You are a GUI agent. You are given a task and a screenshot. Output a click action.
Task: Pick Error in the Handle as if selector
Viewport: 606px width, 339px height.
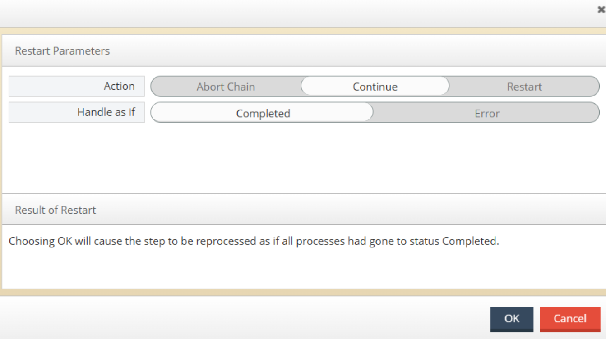tap(487, 113)
